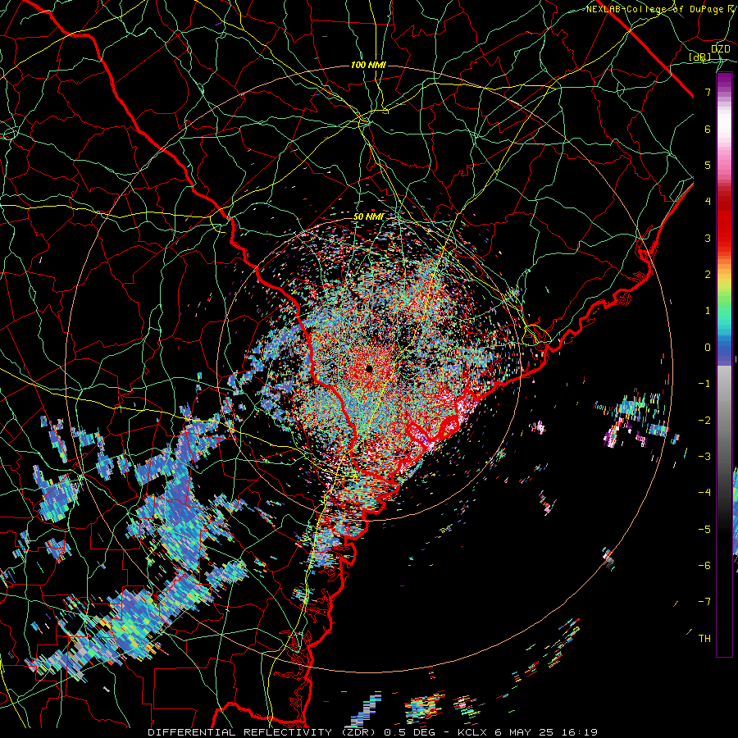The width and height of the screenshot is (738, 738).
Task: Click the "-4" tick label on color scale
Action: (704, 493)
